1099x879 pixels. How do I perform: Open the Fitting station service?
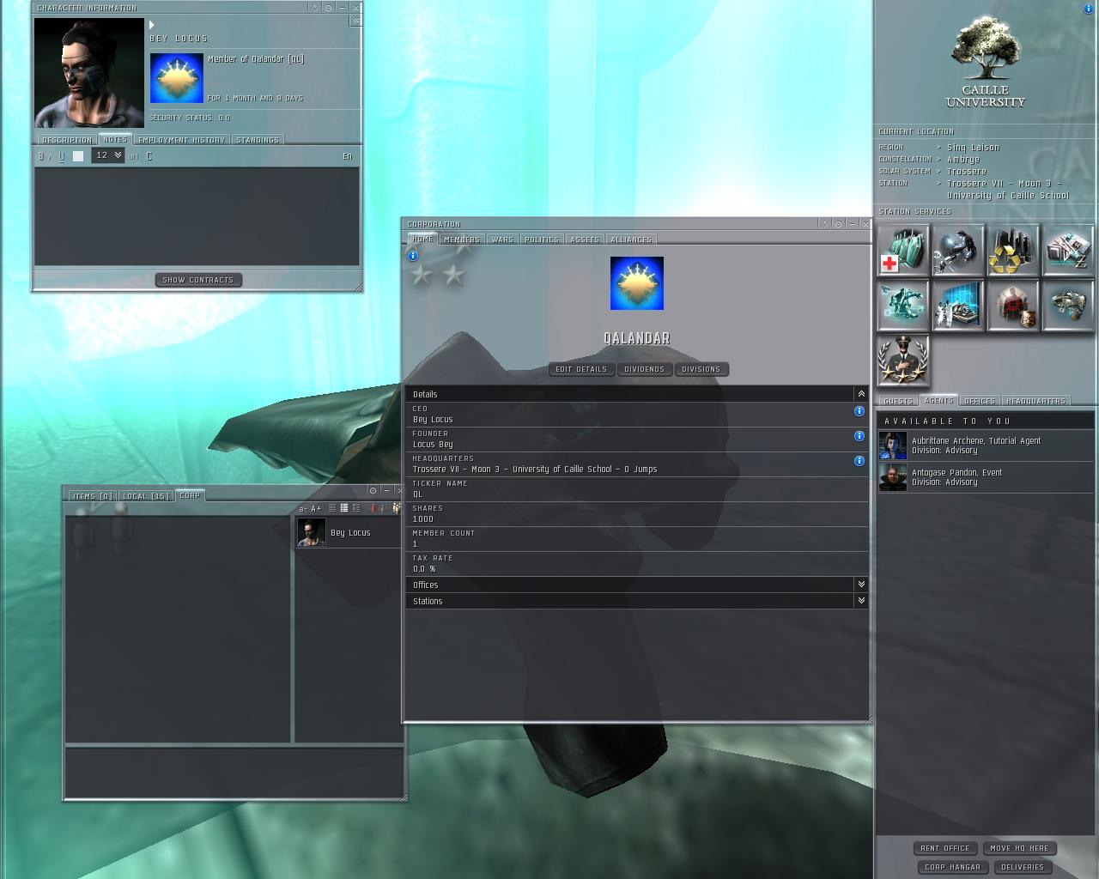[903, 305]
